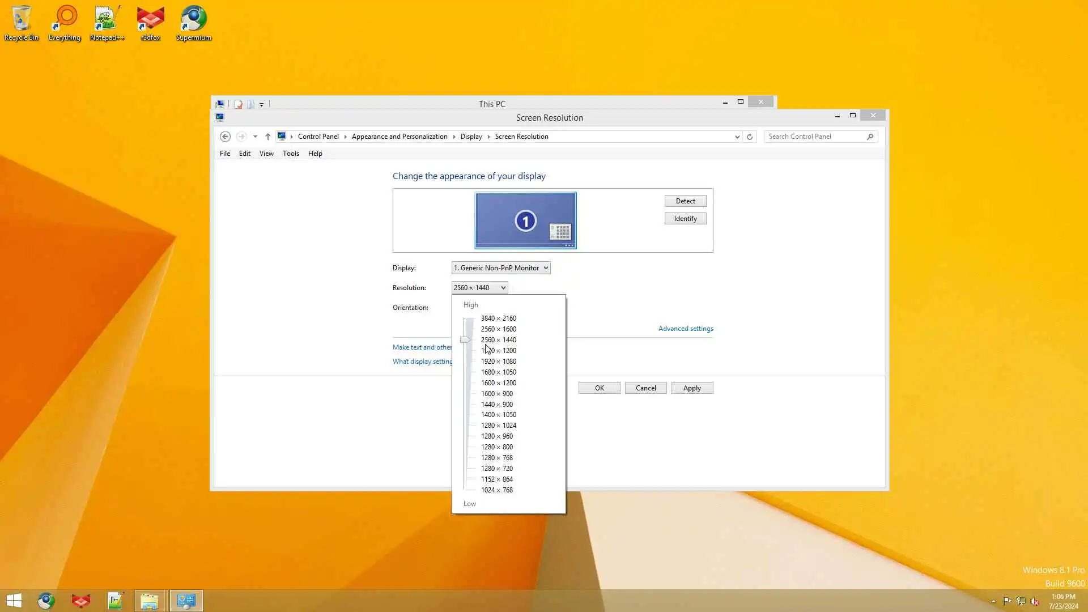Click the Search Control Panel field
Image resolution: width=1088 pixels, height=612 pixels.
(x=815, y=137)
